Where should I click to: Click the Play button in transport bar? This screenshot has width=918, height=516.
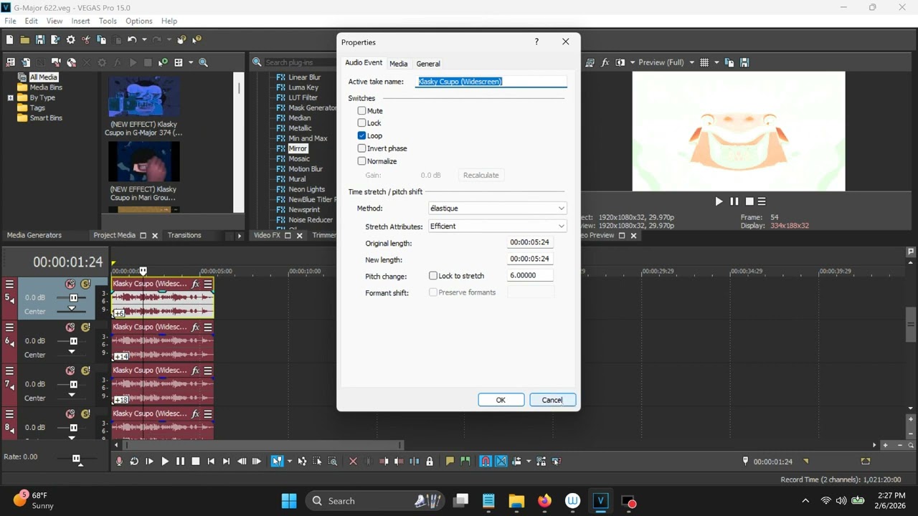tap(165, 462)
